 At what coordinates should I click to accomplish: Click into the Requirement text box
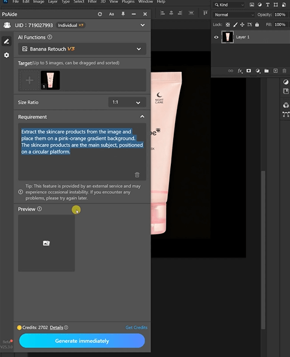(x=82, y=152)
